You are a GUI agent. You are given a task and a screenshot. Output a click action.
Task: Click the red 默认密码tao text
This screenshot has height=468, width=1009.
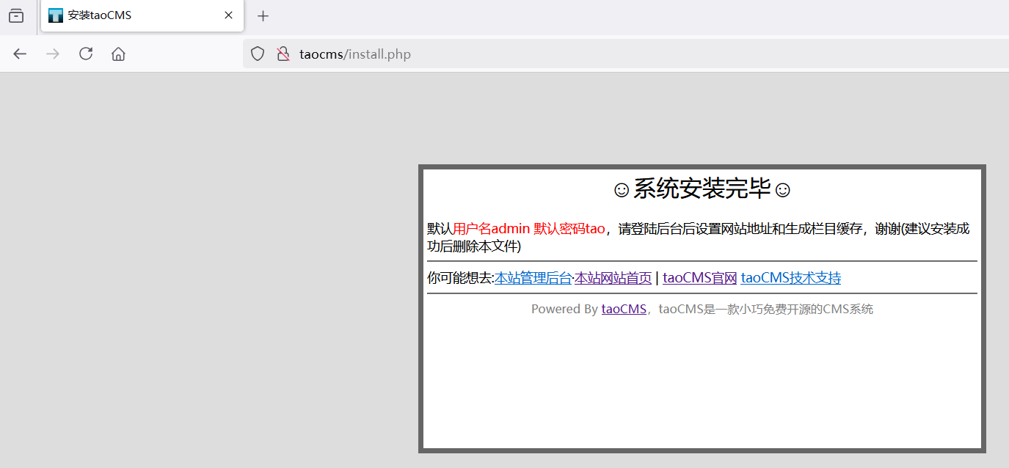(x=569, y=228)
